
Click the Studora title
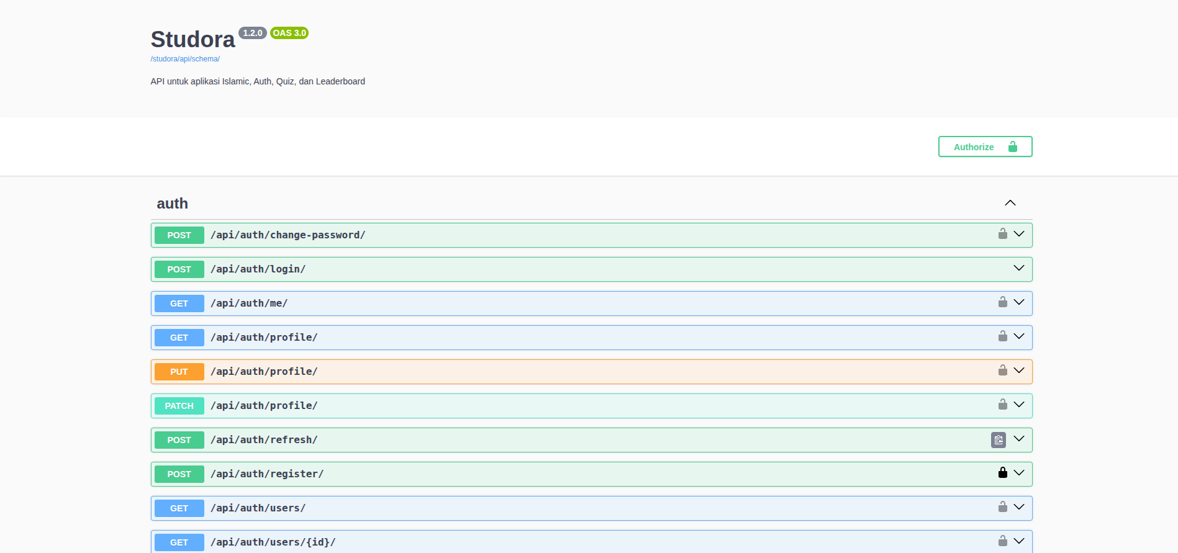(x=193, y=39)
